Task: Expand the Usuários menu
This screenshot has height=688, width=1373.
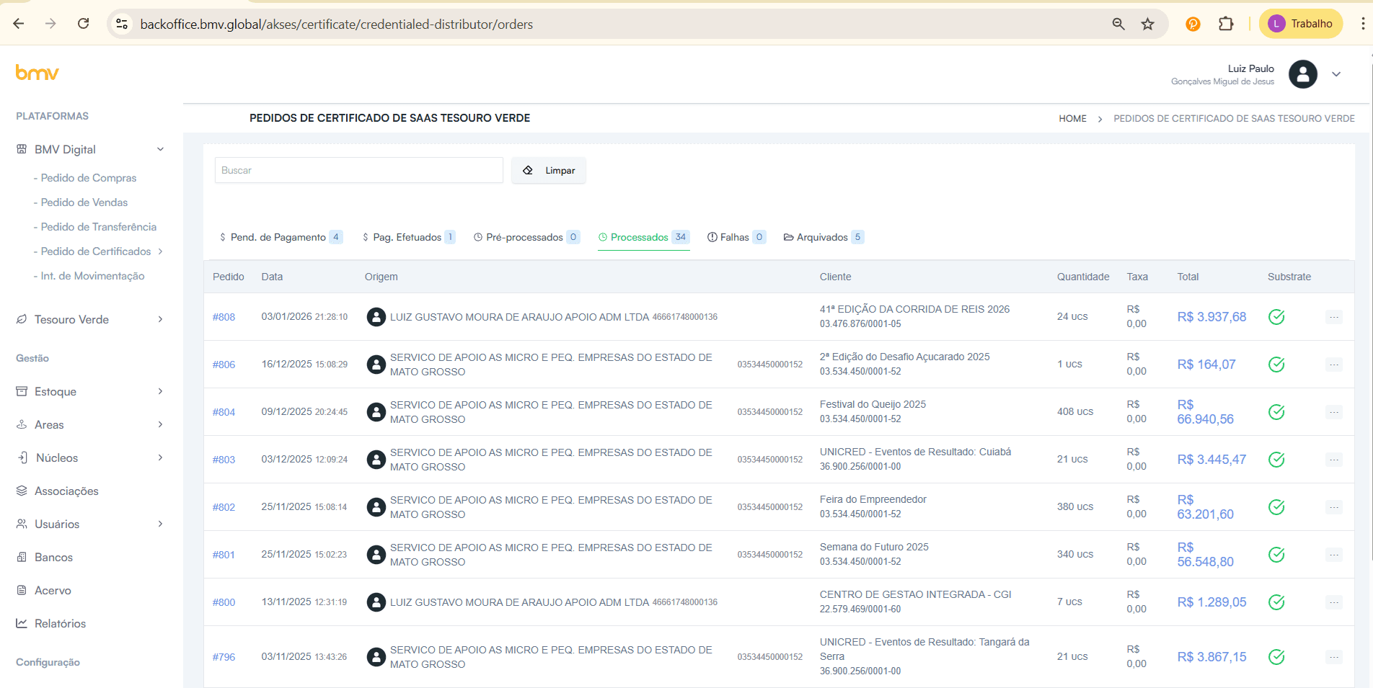Action: point(91,524)
